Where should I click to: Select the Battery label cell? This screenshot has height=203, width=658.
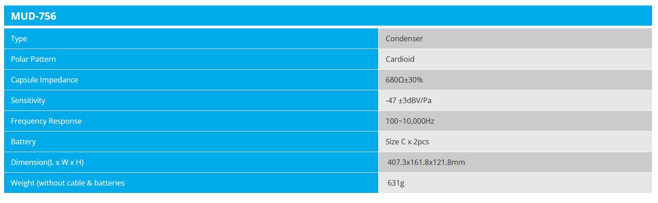[23, 142]
